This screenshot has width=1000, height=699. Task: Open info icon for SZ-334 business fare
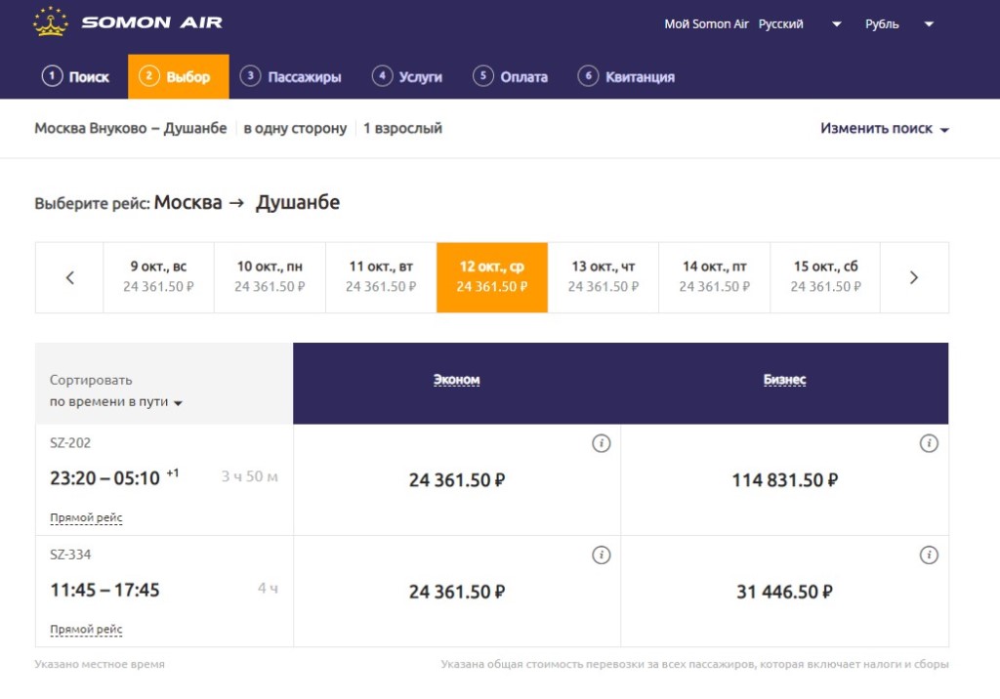(929, 555)
